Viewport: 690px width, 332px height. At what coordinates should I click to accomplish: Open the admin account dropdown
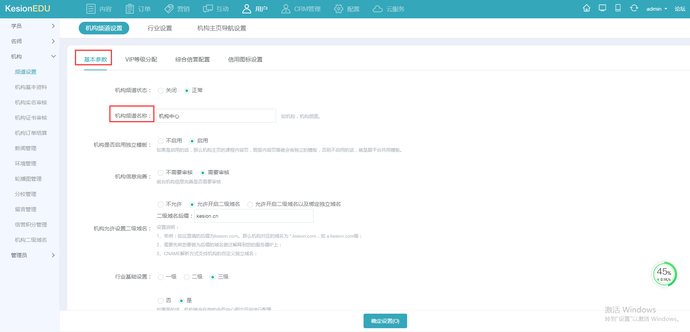tap(656, 9)
